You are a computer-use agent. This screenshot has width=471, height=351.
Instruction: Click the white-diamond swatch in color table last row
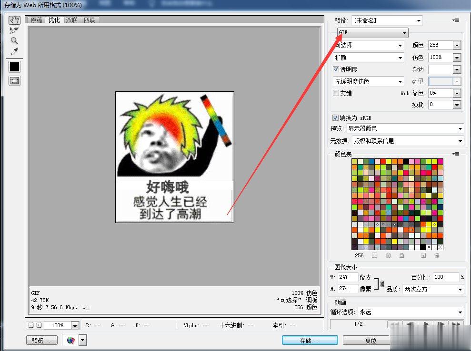tap(429, 247)
